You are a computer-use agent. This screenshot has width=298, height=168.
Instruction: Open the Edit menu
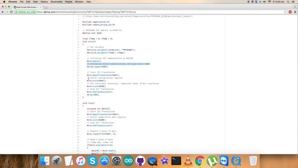point(28,2)
